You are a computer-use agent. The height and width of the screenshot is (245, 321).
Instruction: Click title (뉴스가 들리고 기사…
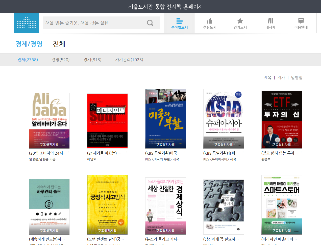(x=163, y=239)
